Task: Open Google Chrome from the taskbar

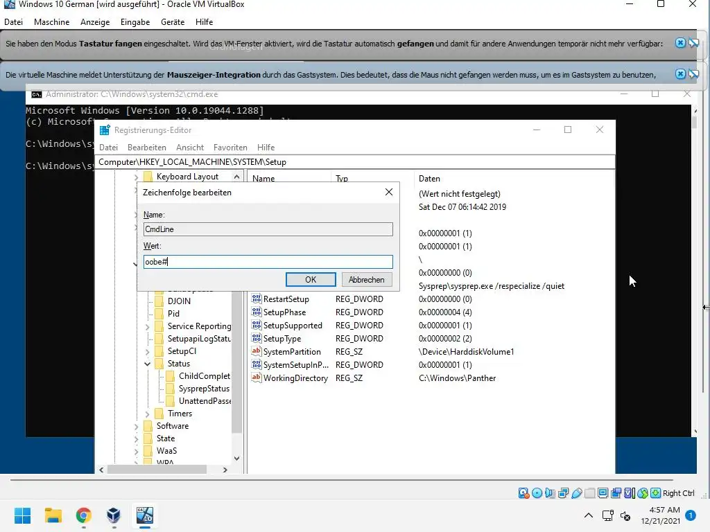Action: click(x=83, y=515)
